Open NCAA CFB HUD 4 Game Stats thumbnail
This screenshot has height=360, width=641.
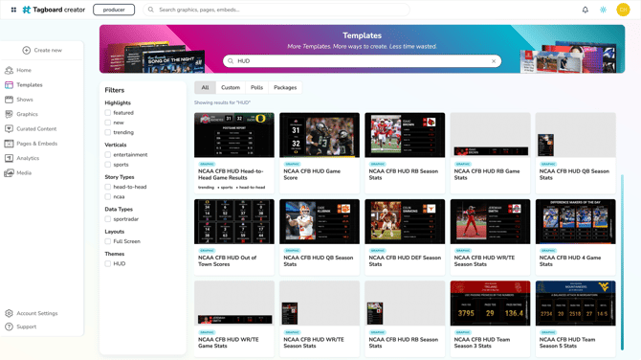point(575,222)
